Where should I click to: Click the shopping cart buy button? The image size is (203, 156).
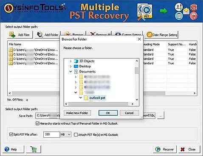click(x=34, y=149)
